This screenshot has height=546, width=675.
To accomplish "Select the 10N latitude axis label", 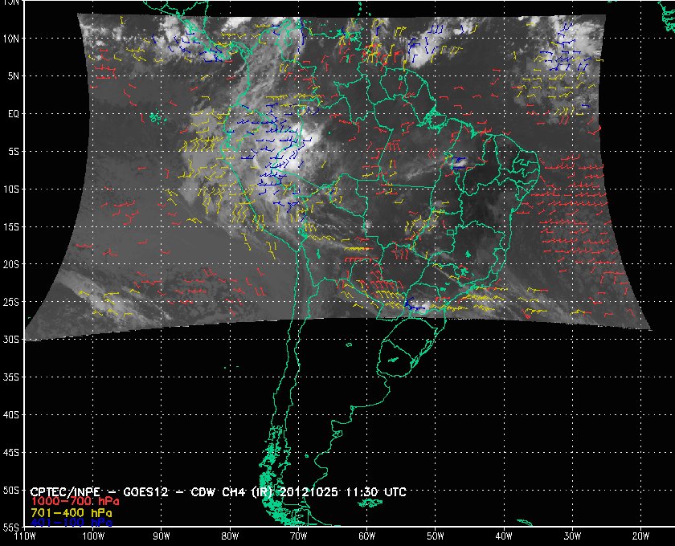I will [x=13, y=39].
